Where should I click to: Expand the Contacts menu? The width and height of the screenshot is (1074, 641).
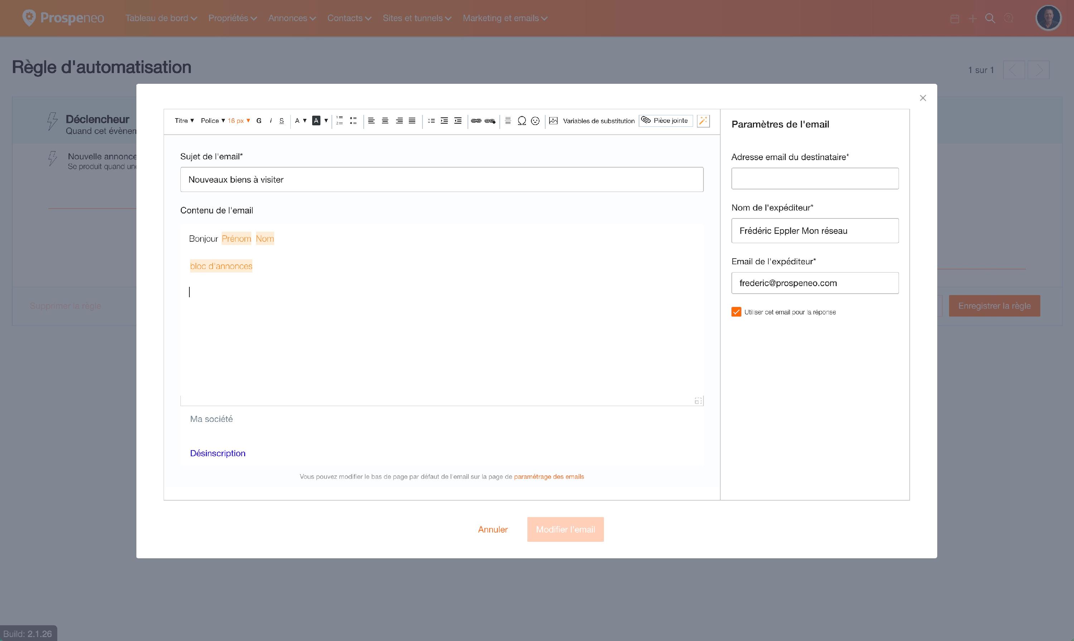[x=349, y=18]
